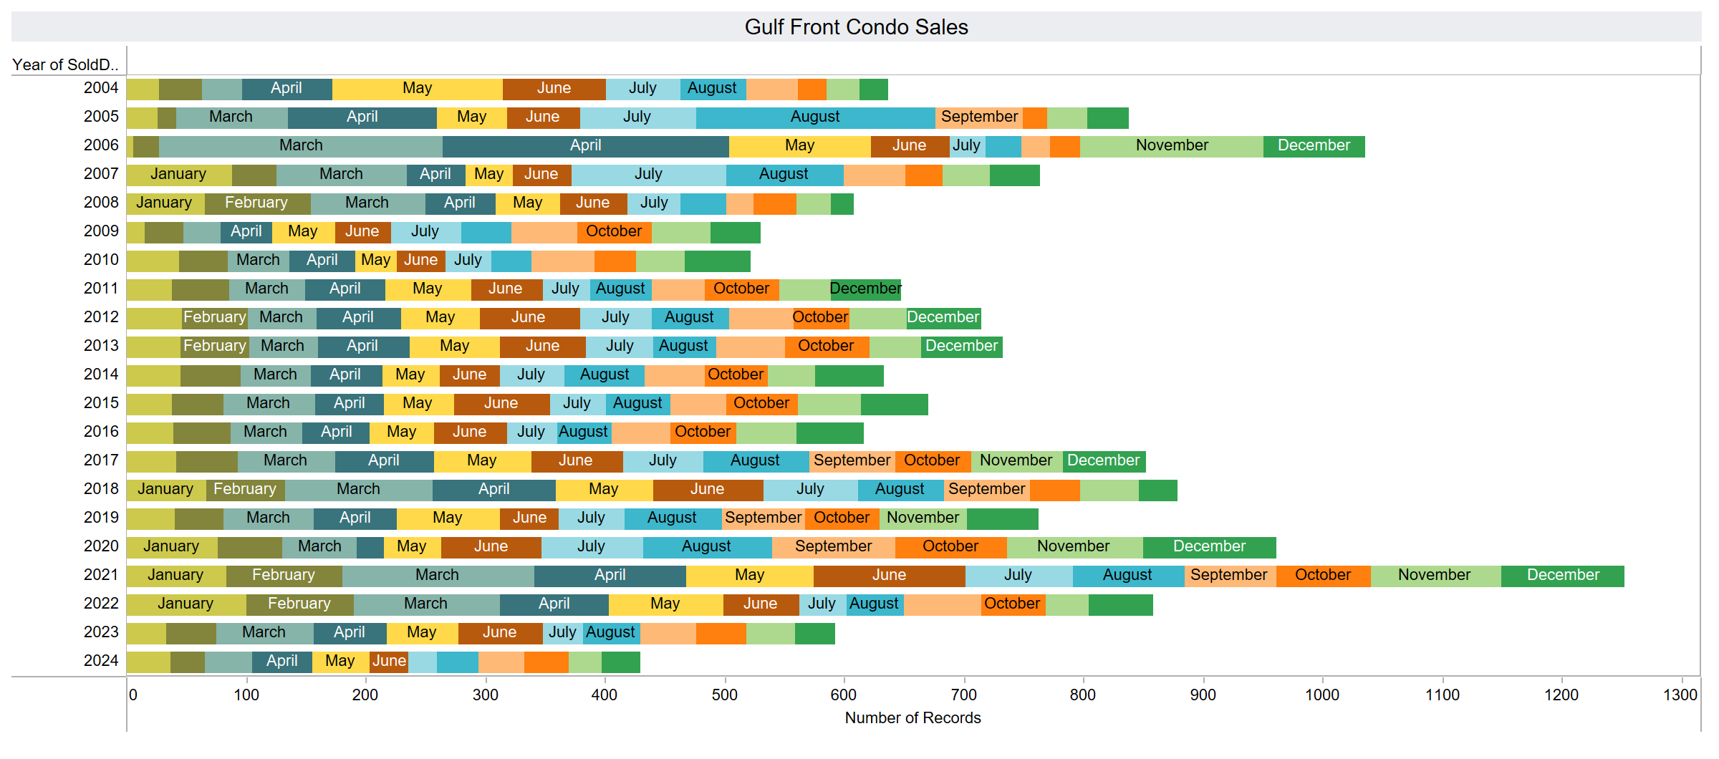
Task: Select the May segment in the 2004 bar
Action: pyautogui.click(x=417, y=89)
